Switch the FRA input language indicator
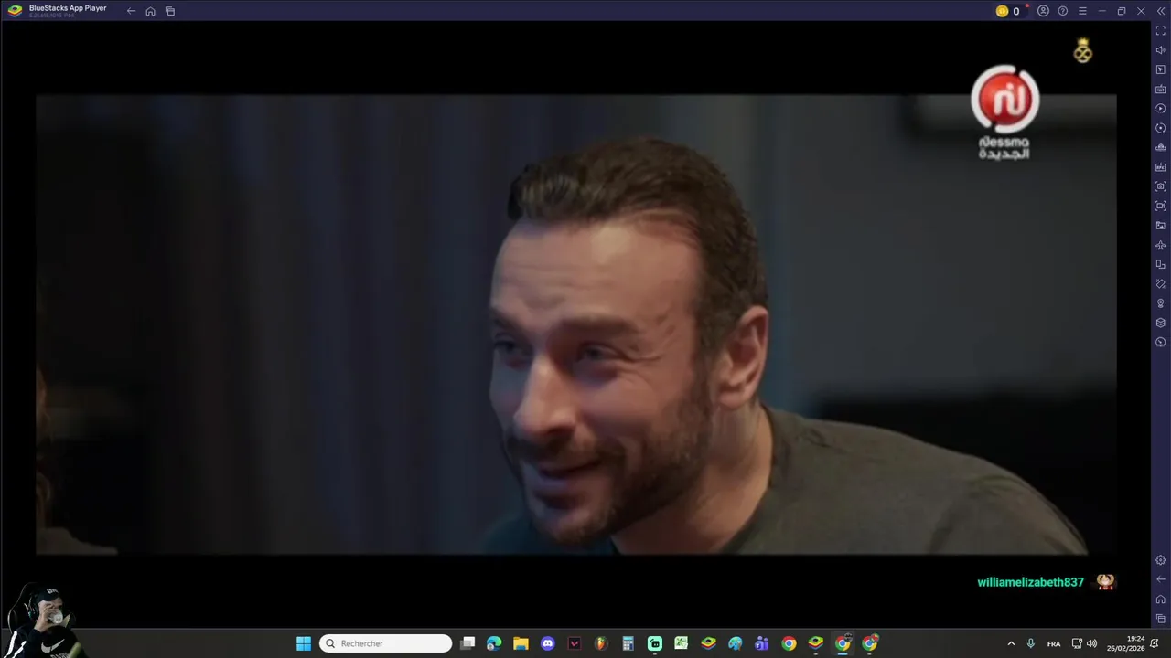 tap(1054, 643)
